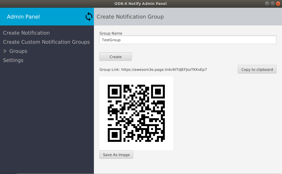Expand the Groups tree node
Viewport: 282px width, 174px height.
[x=5, y=51]
